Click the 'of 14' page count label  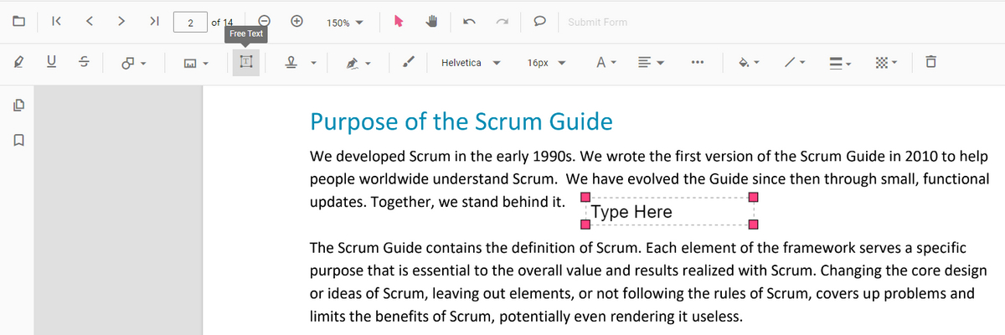pyautogui.click(x=222, y=23)
